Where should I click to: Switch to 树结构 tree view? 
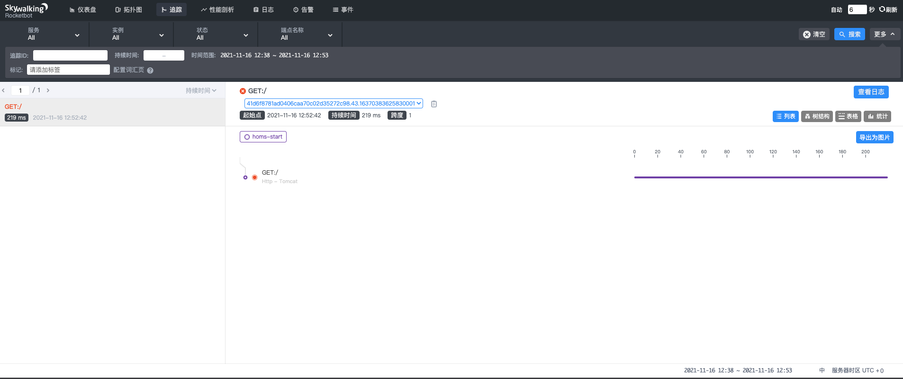817,116
